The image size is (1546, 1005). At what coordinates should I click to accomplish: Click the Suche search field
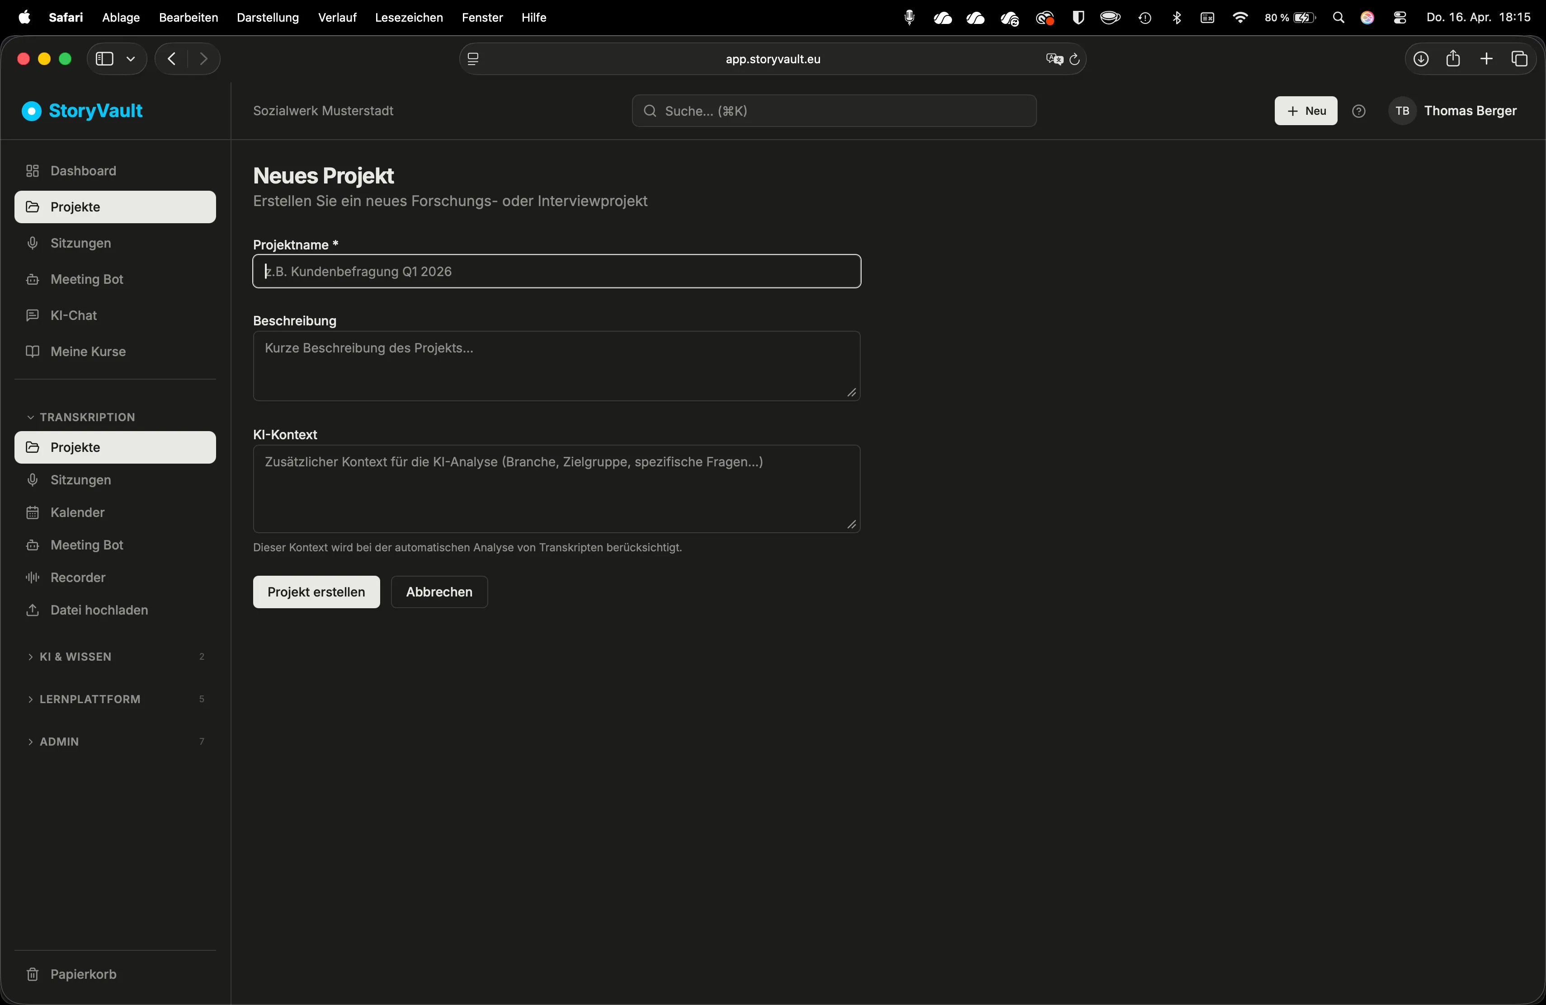pos(834,111)
